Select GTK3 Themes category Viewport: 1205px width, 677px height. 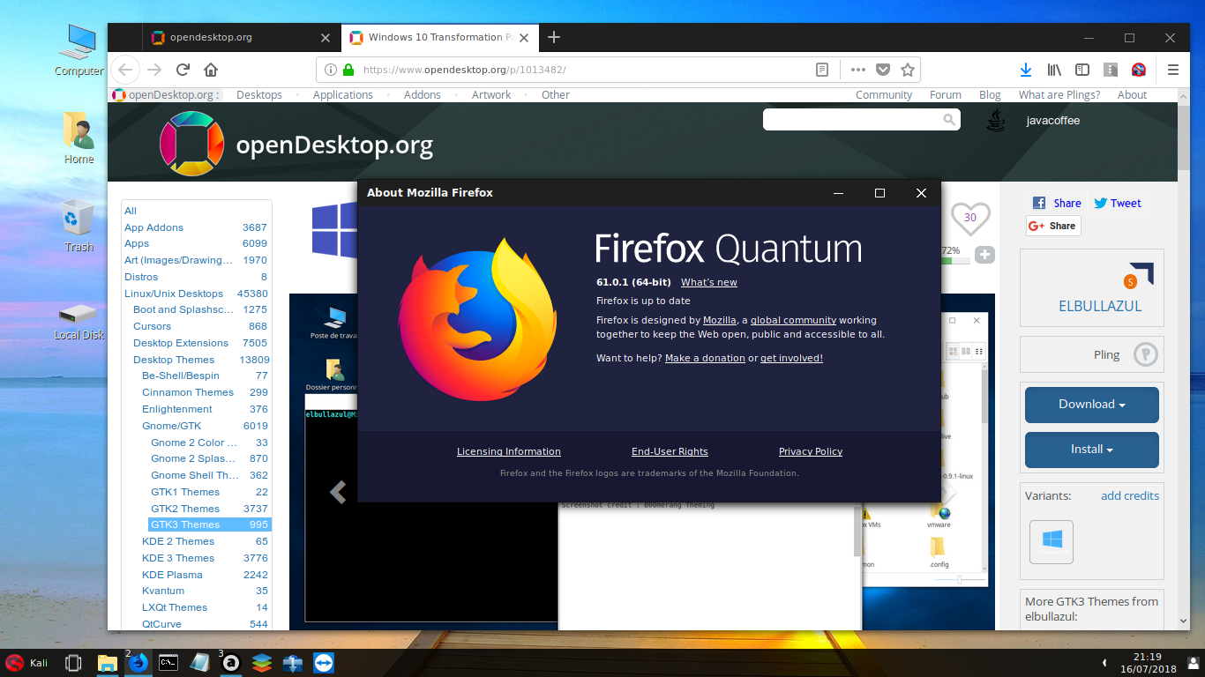coord(210,524)
